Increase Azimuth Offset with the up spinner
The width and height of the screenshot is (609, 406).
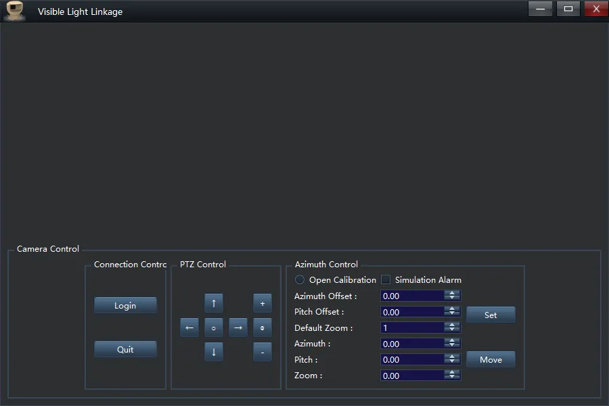pos(452,293)
